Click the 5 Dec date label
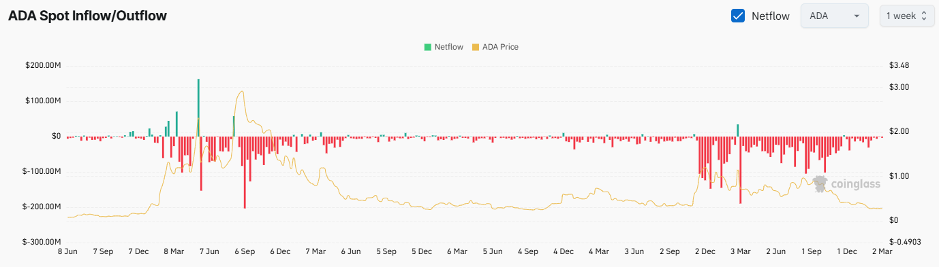Screen dimensions: 939x267 tap(422, 251)
